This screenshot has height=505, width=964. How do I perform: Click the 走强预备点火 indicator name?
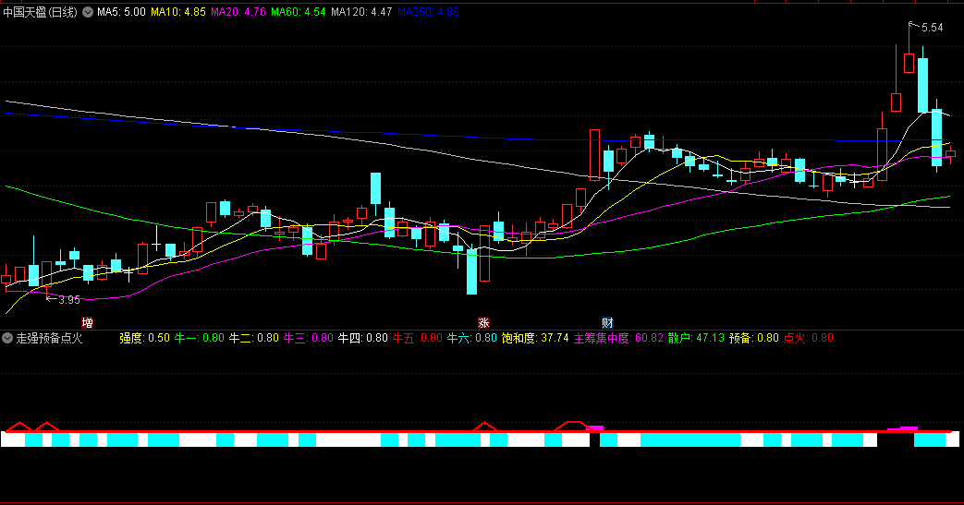point(49,338)
